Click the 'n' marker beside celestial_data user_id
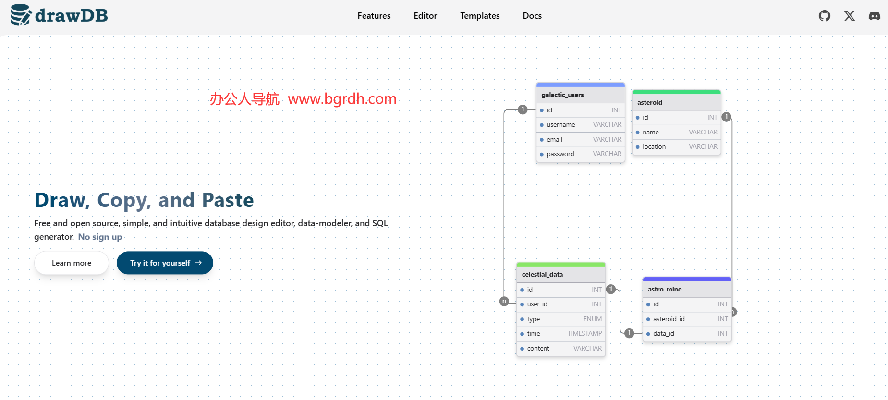The height and width of the screenshot is (400, 888). point(504,301)
